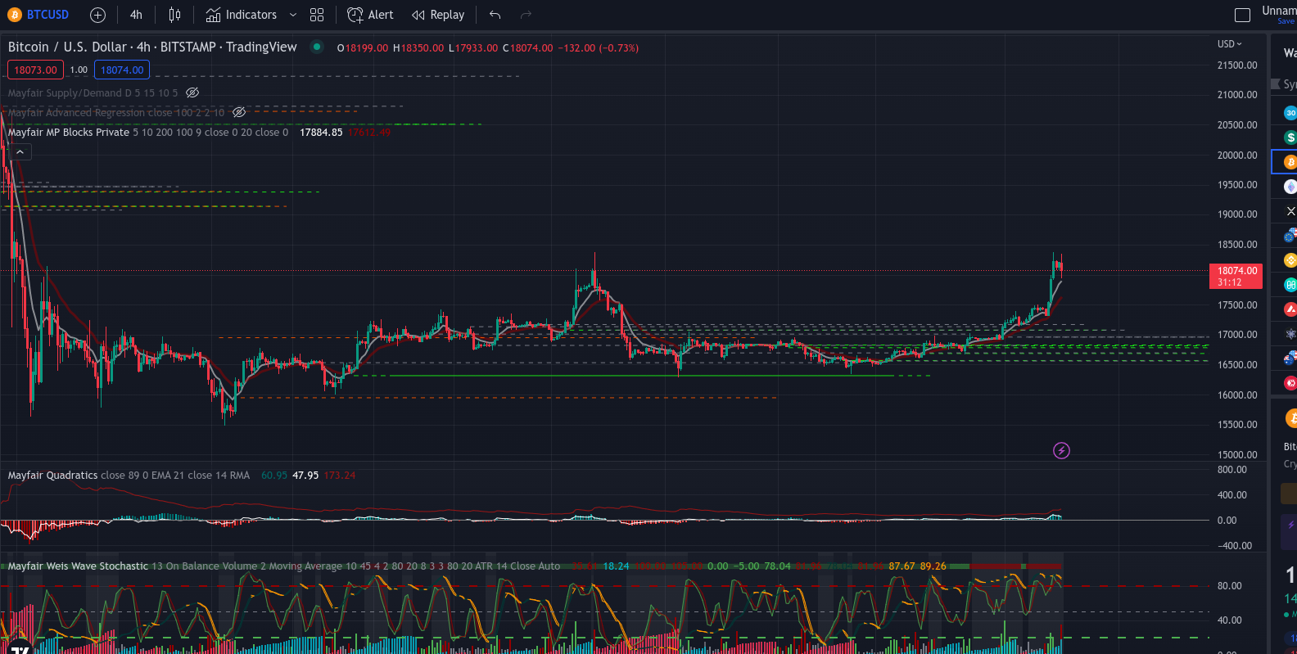
Task: Open the 4h timeframe interval menu
Action: pyautogui.click(x=136, y=15)
